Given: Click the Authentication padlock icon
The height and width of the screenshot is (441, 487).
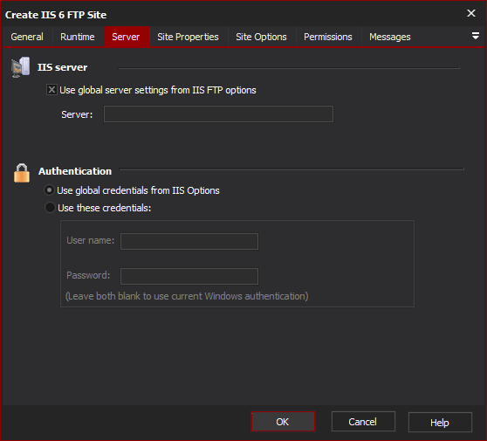Looking at the screenshot, I should 22,173.
